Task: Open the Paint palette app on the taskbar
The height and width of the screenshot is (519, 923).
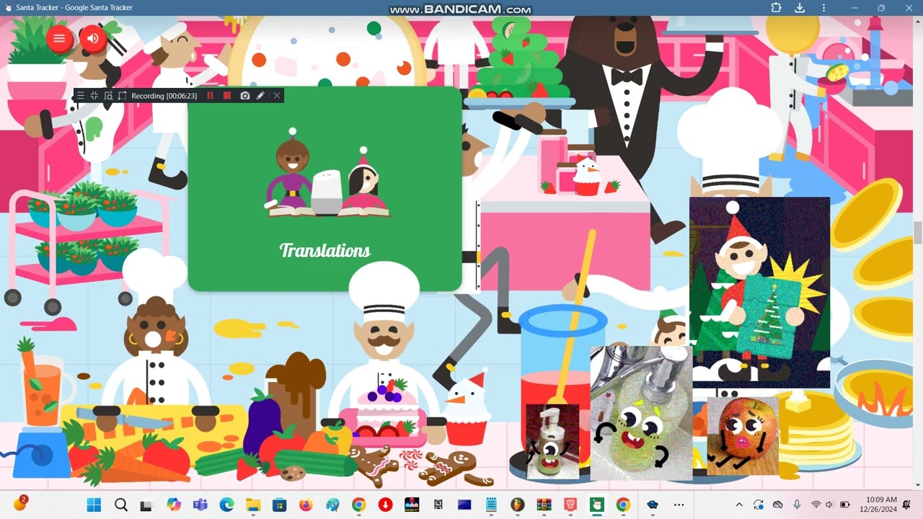Action: pyautogui.click(x=332, y=505)
